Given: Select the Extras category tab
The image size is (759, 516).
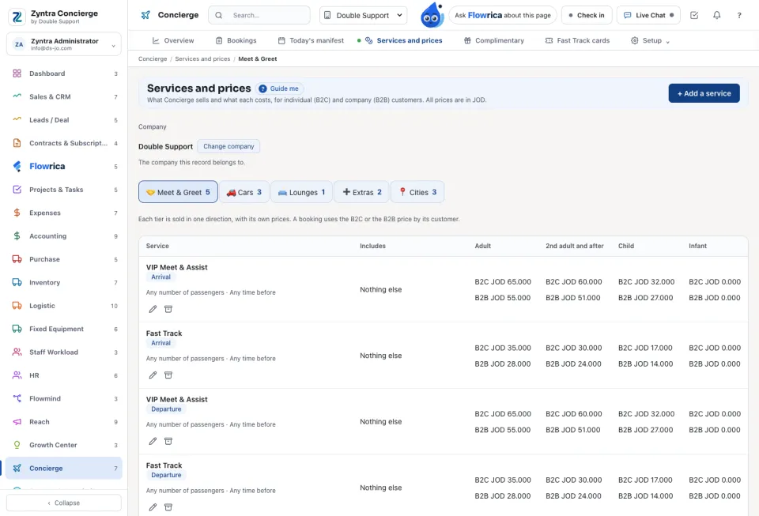Looking at the screenshot, I should point(362,192).
